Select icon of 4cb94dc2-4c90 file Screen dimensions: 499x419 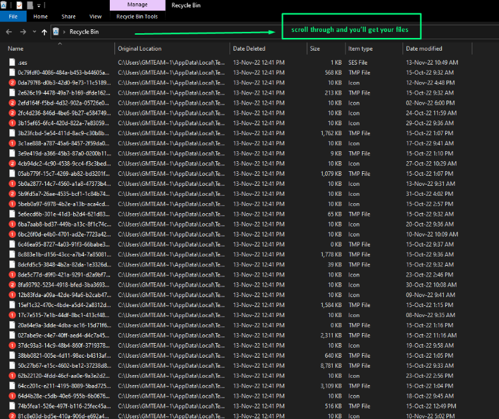12,163
